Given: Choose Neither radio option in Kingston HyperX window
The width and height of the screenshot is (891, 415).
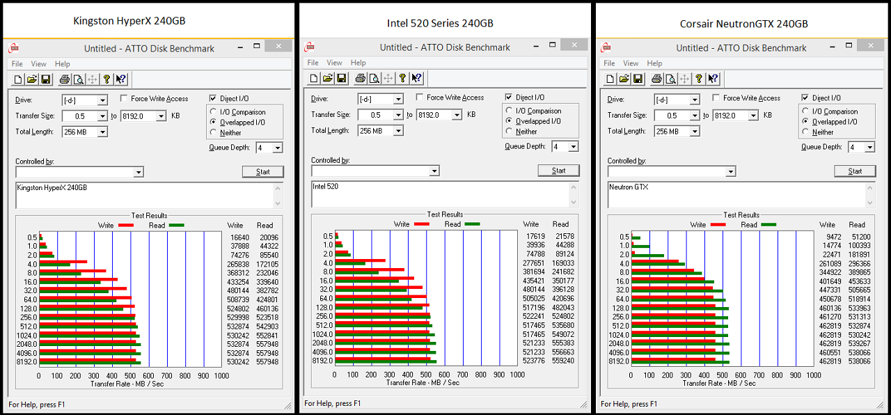Looking at the screenshot, I should click(214, 132).
